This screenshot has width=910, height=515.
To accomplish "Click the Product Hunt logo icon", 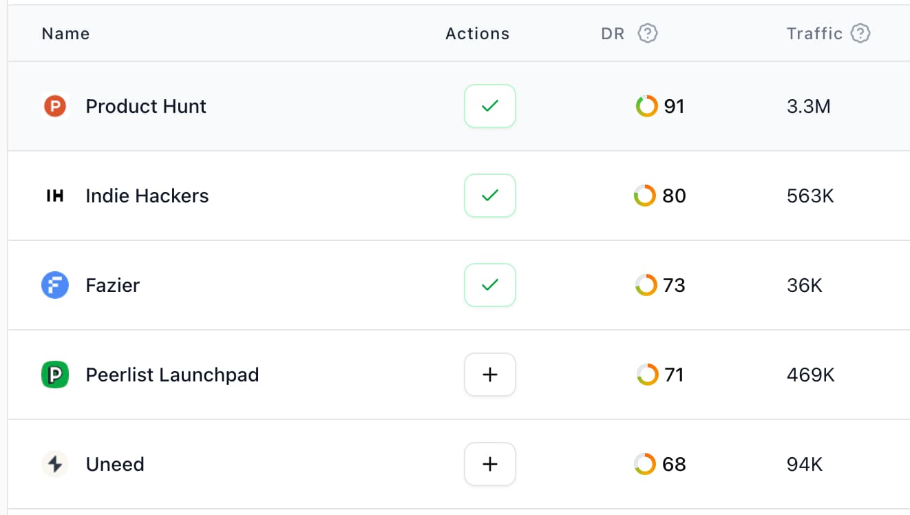I will tap(54, 106).
